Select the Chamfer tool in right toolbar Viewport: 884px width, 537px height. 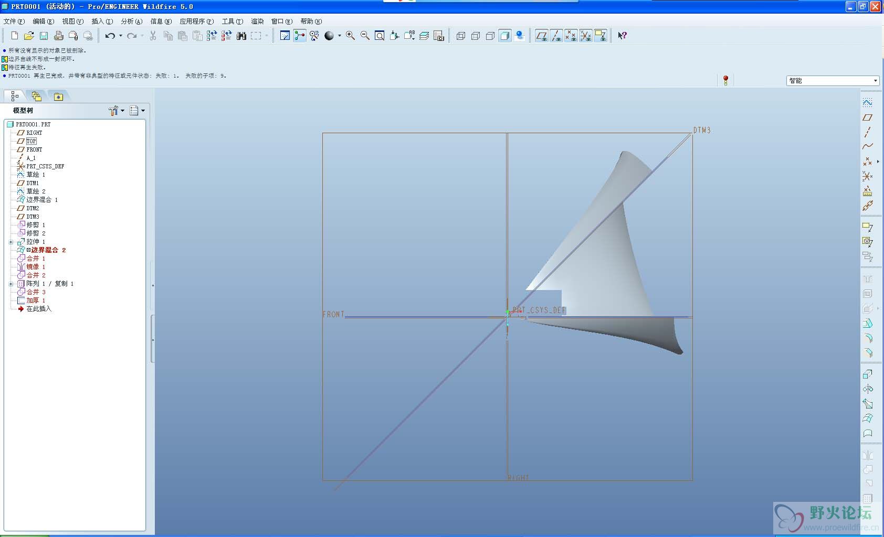(x=868, y=353)
